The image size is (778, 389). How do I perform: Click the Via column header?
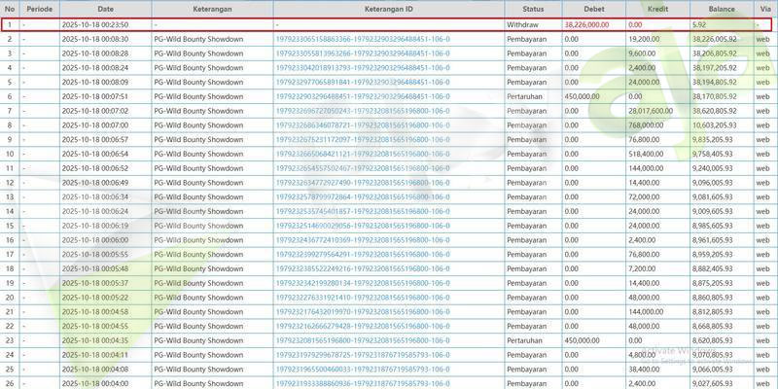(x=765, y=8)
